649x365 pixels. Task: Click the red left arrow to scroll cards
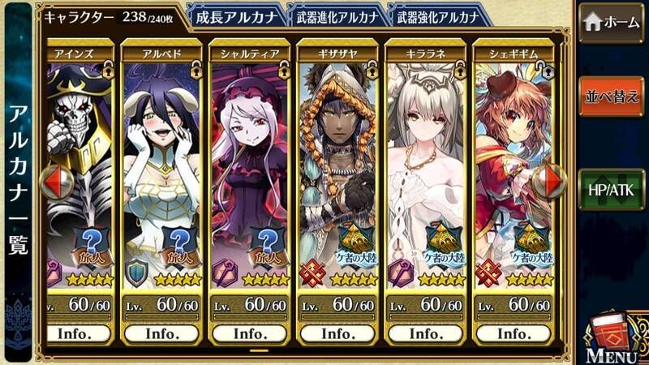click(57, 182)
